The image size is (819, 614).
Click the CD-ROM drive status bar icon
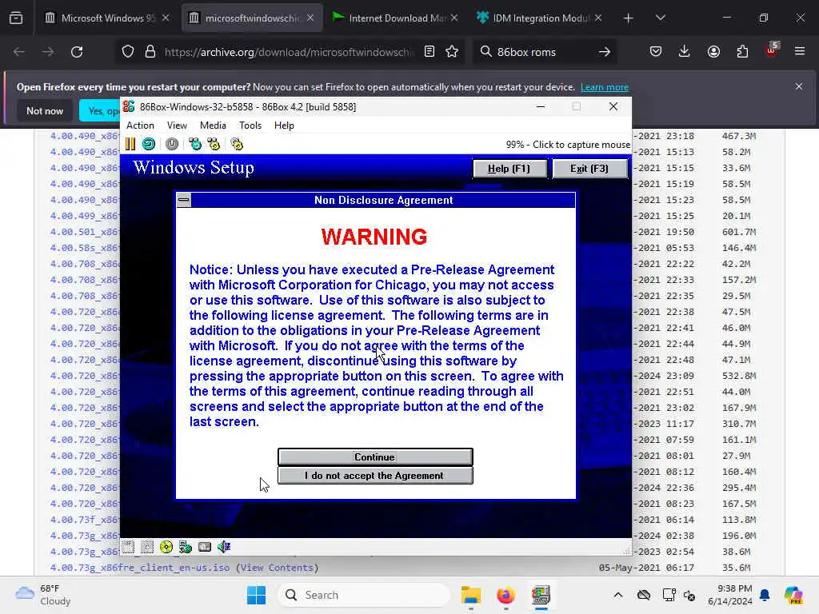[166, 547]
